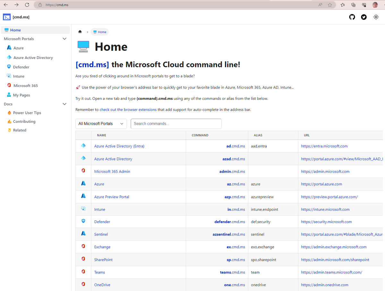Screen dimensions: 385x291
Task: Open Azure in the sidebar menu
Action: click(x=19, y=48)
